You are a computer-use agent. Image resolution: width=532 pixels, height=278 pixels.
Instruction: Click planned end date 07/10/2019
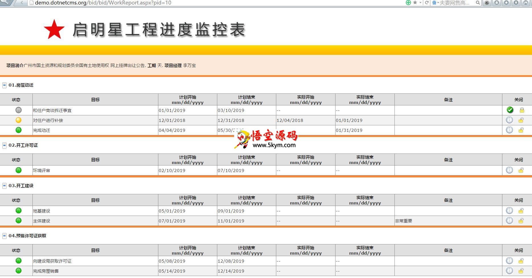(231, 171)
